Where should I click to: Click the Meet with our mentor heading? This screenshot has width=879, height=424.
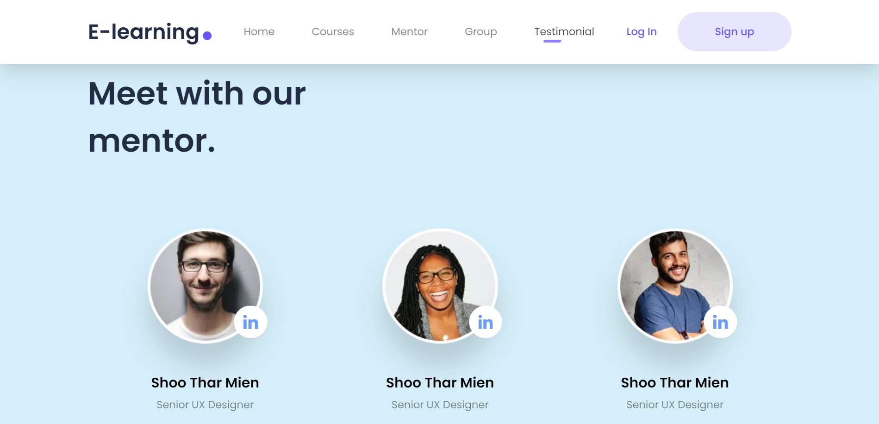click(x=197, y=117)
